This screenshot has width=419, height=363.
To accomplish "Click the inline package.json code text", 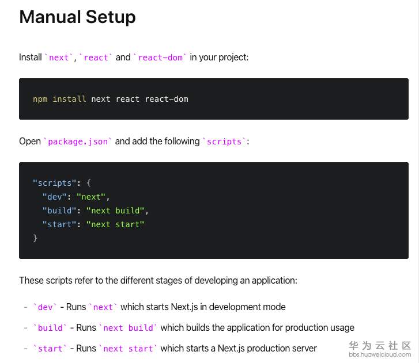I will coord(78,142).
